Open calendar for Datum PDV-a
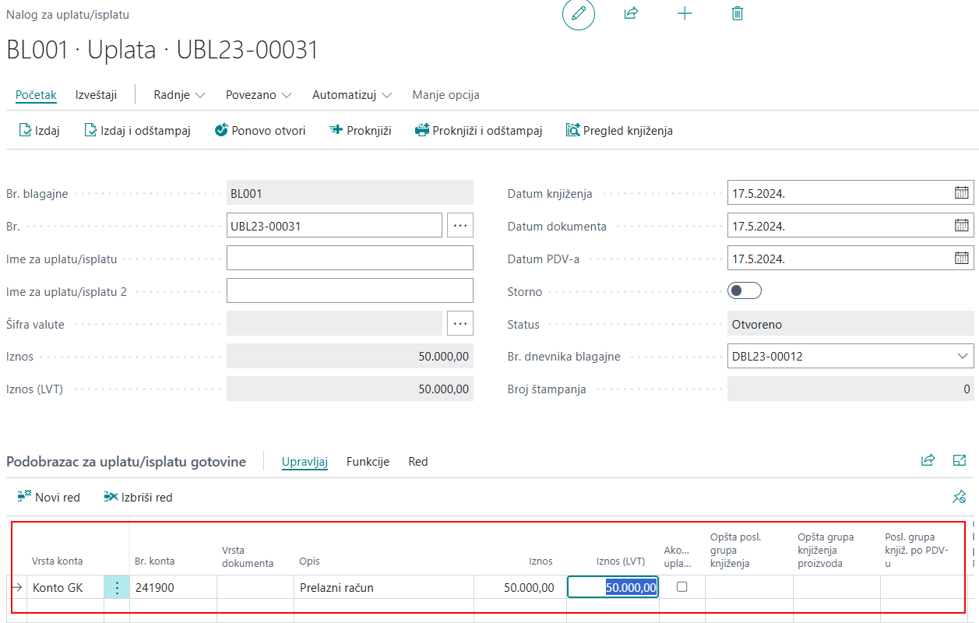Screen dimensions: 979x623 coord(962,258)
